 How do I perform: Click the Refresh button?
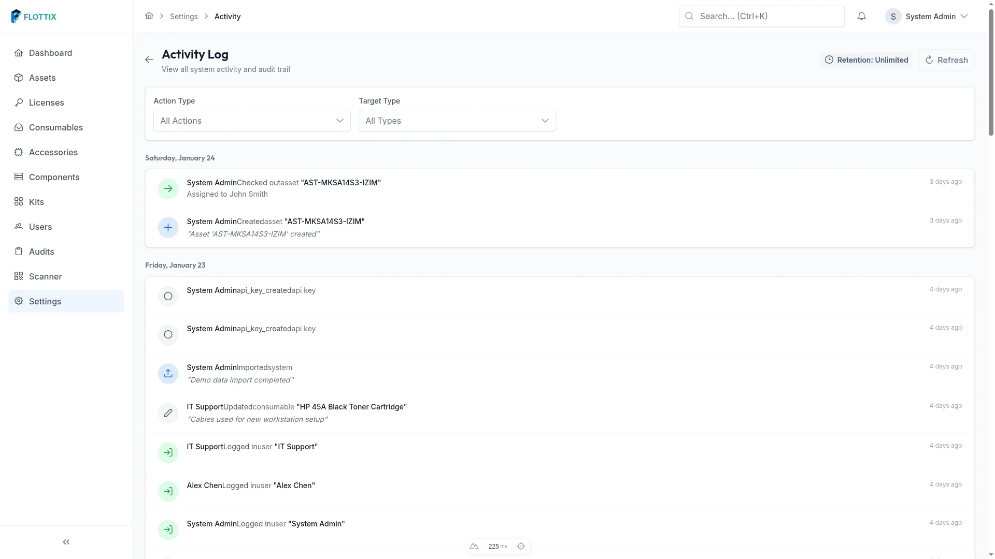click(946, 60)
